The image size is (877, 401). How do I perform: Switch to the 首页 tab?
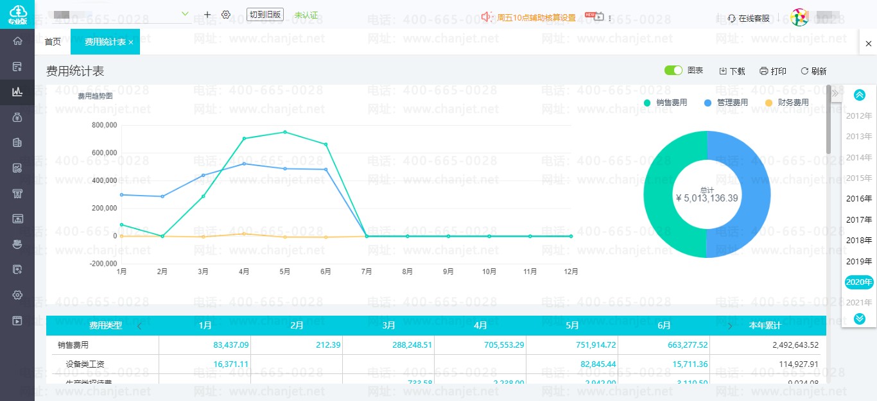coord(53,42)
